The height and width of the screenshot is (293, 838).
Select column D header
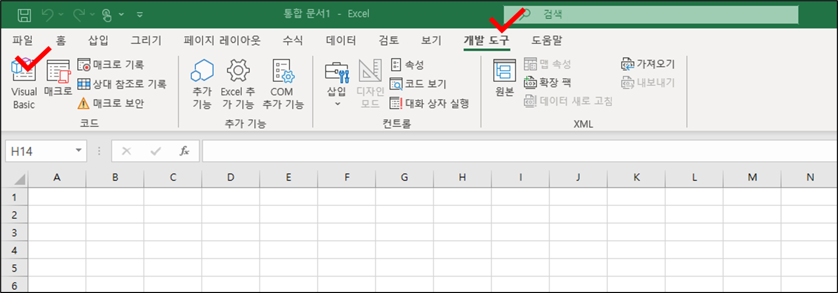231,177
